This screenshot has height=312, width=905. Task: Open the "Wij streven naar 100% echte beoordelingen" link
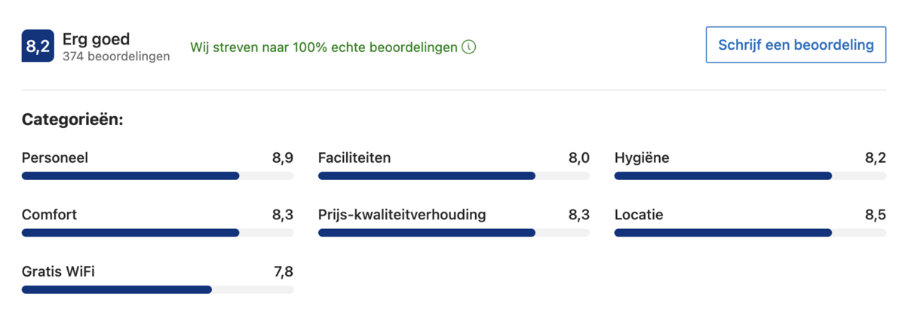[x=324, y=47]
